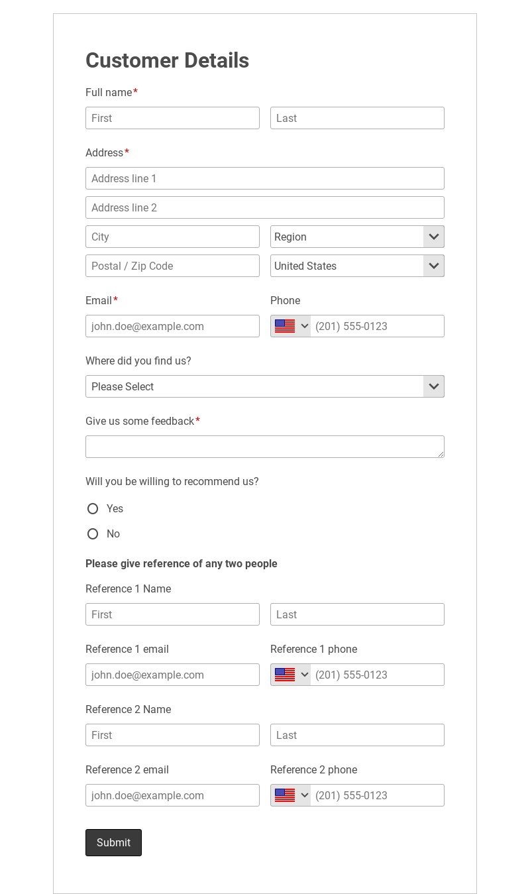Click the Address line 1 field
The image size is (530, 894).
264,178
